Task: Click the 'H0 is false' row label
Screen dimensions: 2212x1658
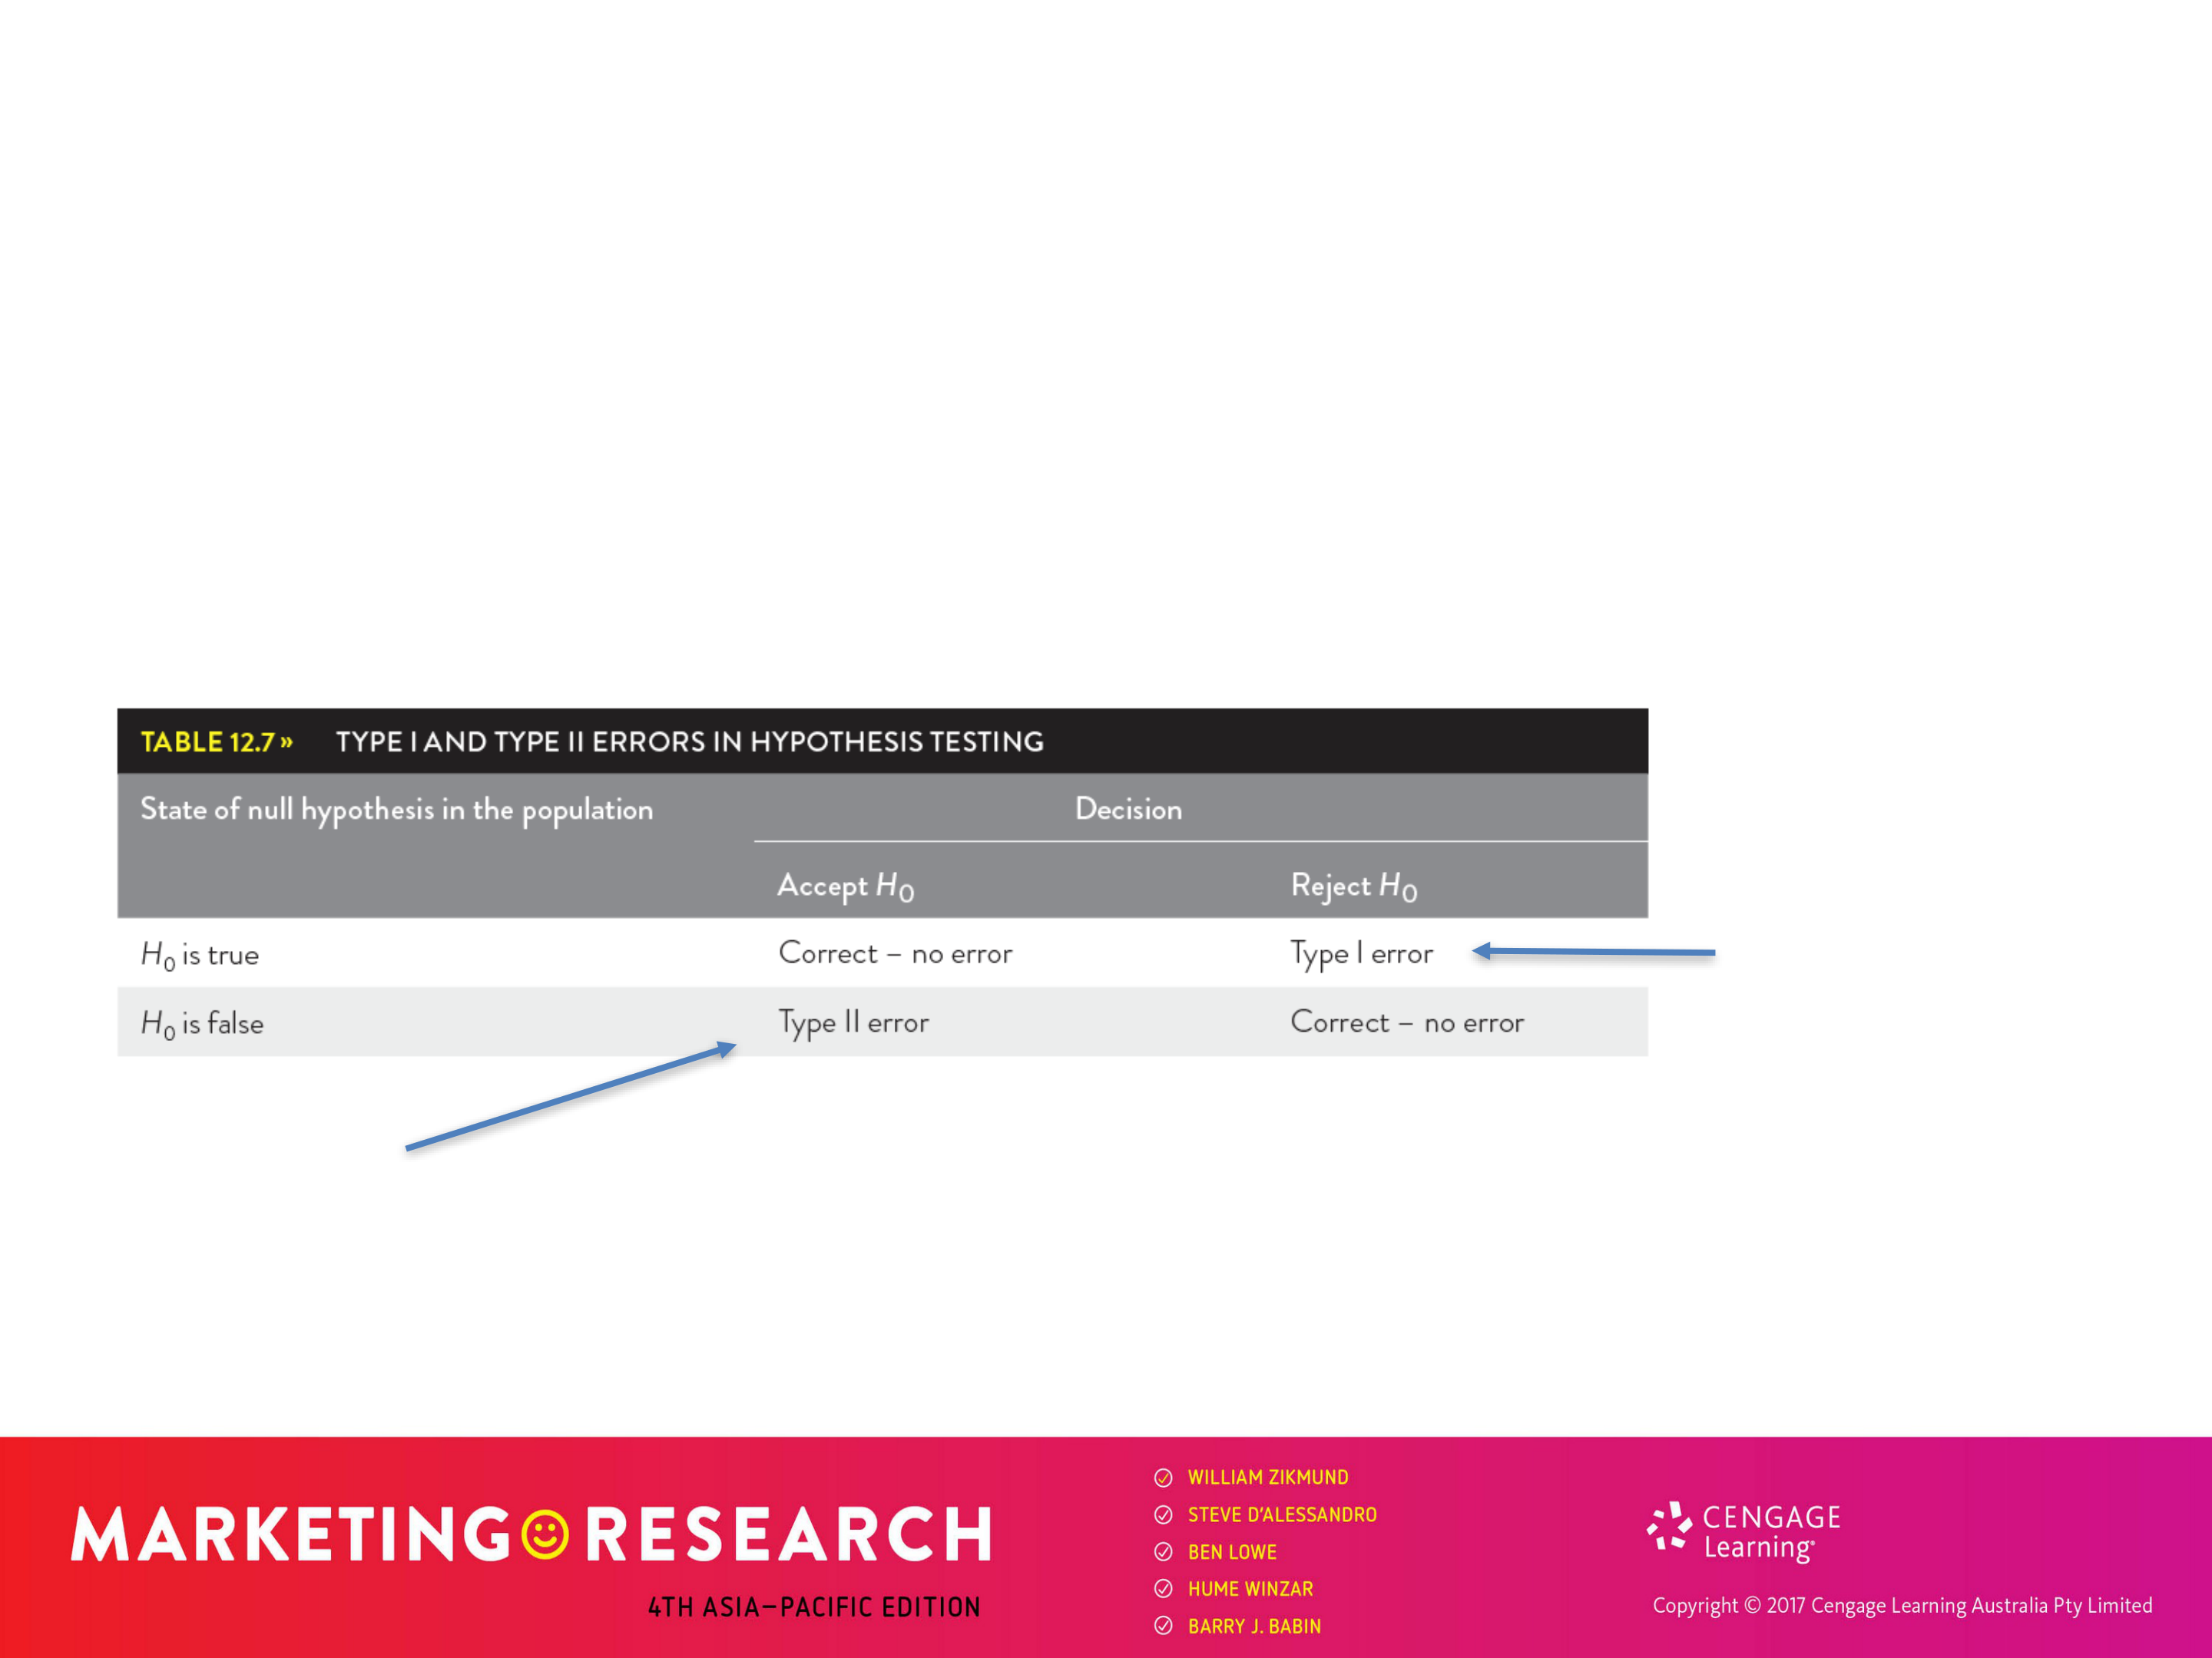Action: (x=202, y=1023)
